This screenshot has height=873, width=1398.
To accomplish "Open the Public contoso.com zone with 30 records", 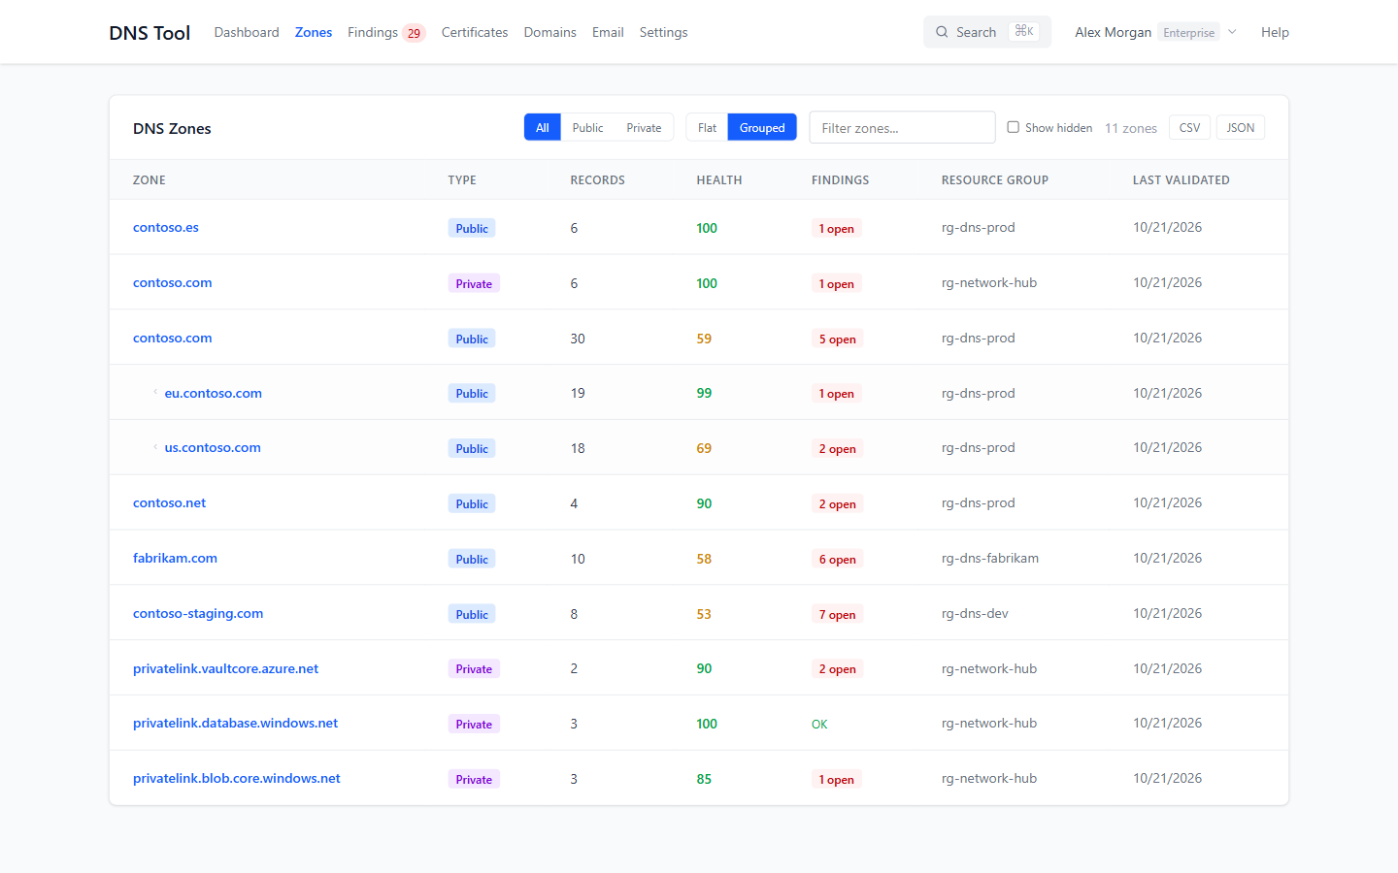I will point(173,338).
